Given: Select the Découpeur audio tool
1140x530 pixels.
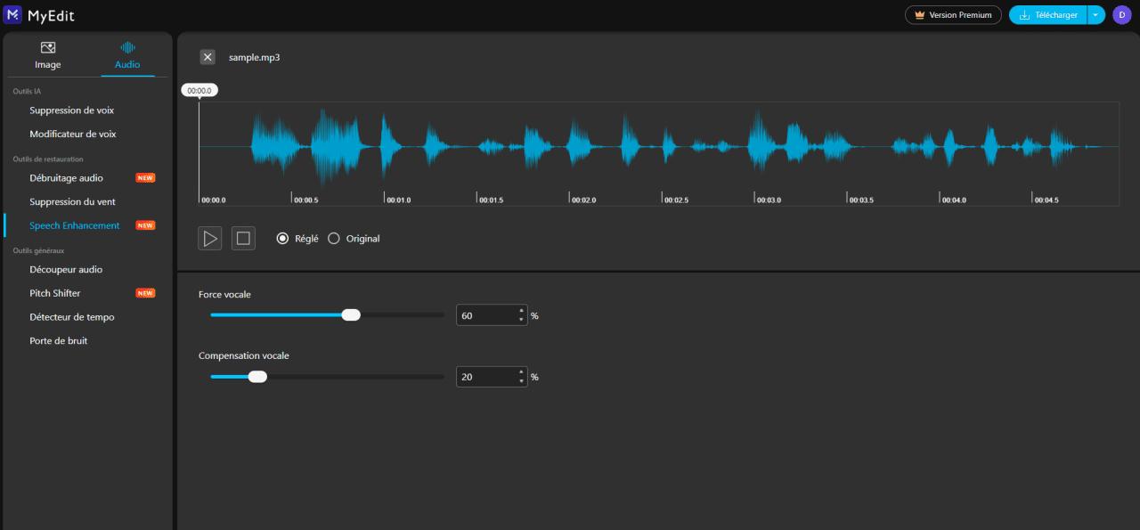Looking at the screenshot, I should [x=67, y=269].
